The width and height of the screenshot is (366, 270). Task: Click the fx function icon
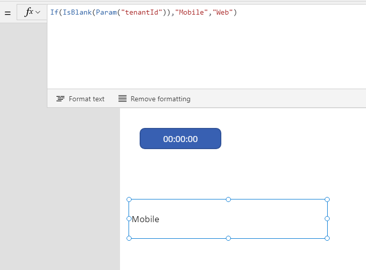[29, 13]
